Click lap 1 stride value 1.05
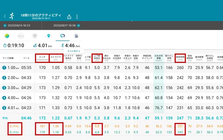This screenshot has width=223, height=140. point(55,68)
